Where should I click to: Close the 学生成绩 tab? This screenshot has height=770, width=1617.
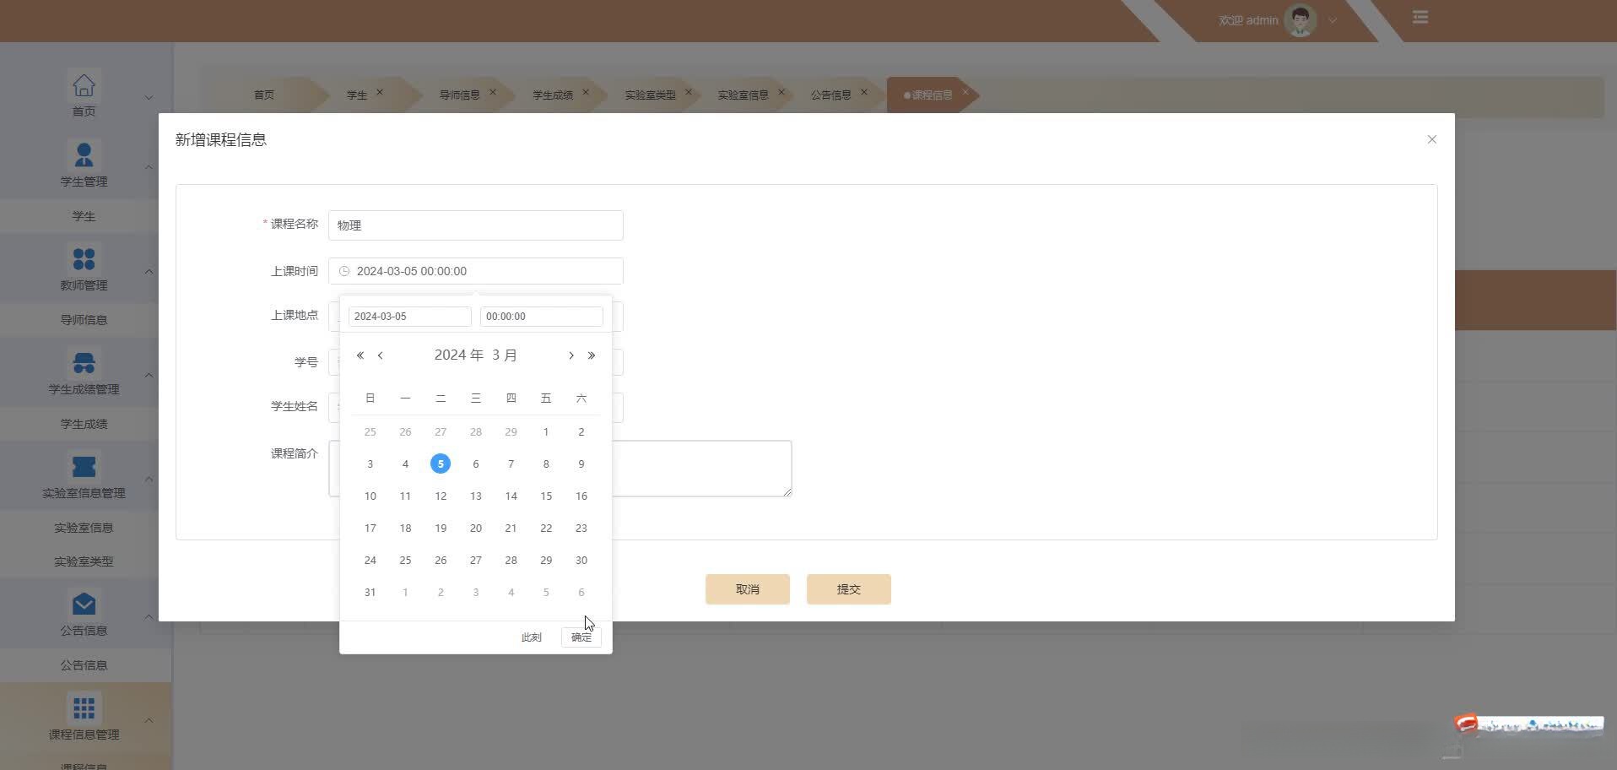(586, 92)
